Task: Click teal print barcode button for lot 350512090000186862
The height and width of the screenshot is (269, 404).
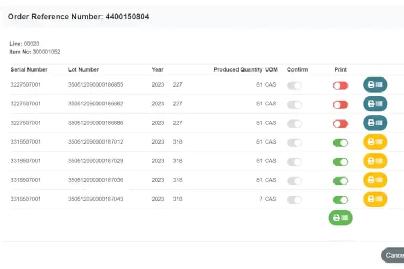Action: point(375,104)
